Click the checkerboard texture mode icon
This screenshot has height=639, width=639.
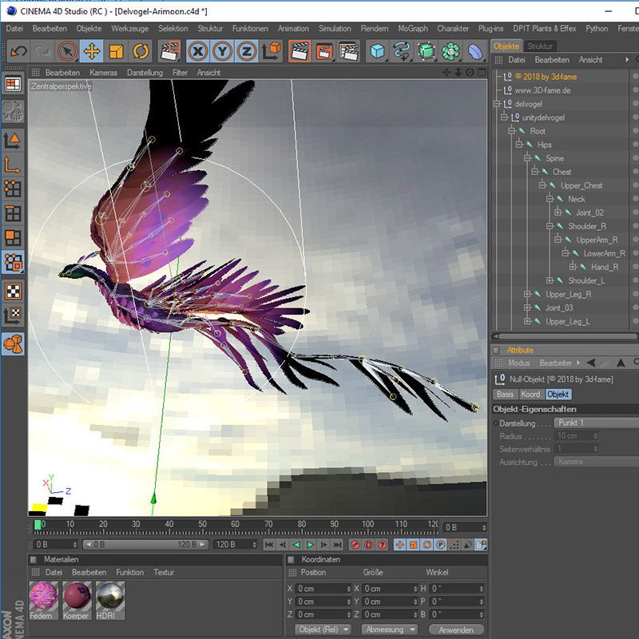coord(13,291)
